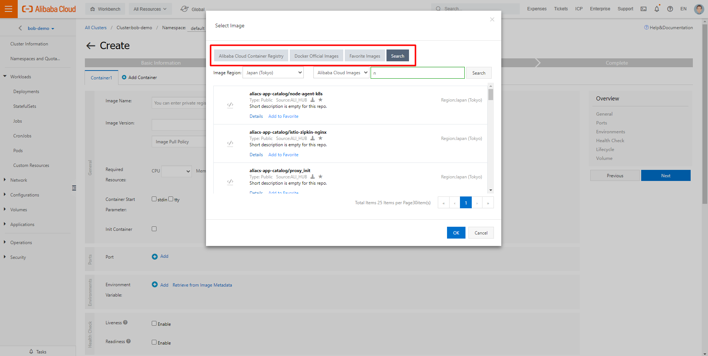The height and width of the screenshot is (356, 708).
Task: Go to the first results page
Action: (444, 203)
